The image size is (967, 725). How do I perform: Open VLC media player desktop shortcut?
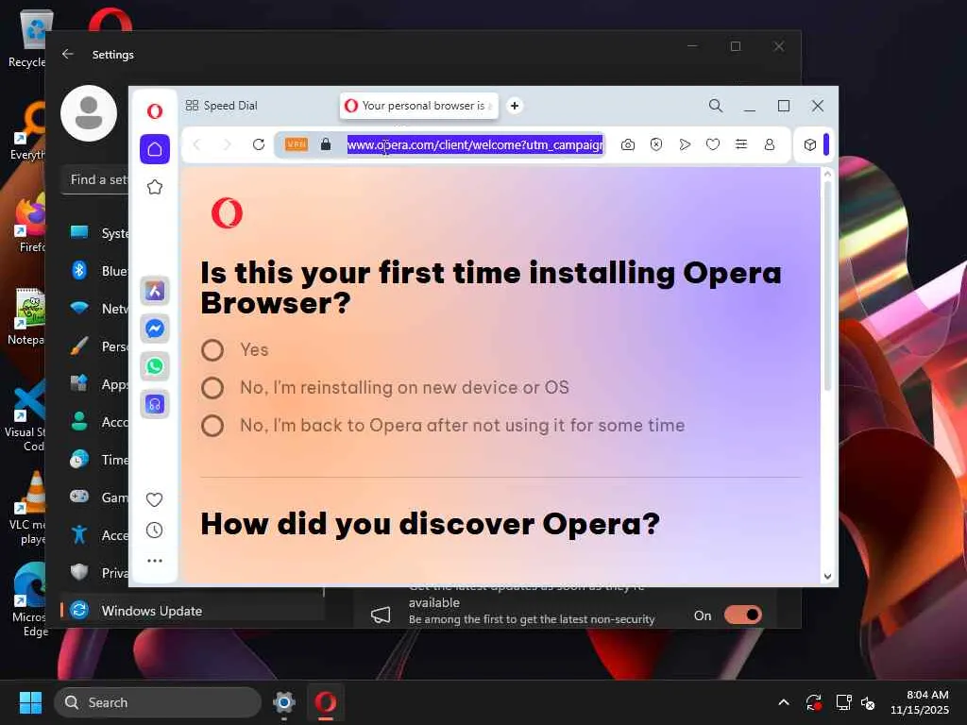(27, 508)
